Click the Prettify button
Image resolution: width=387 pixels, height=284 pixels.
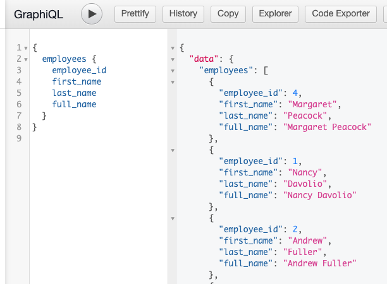click(135, 13)
